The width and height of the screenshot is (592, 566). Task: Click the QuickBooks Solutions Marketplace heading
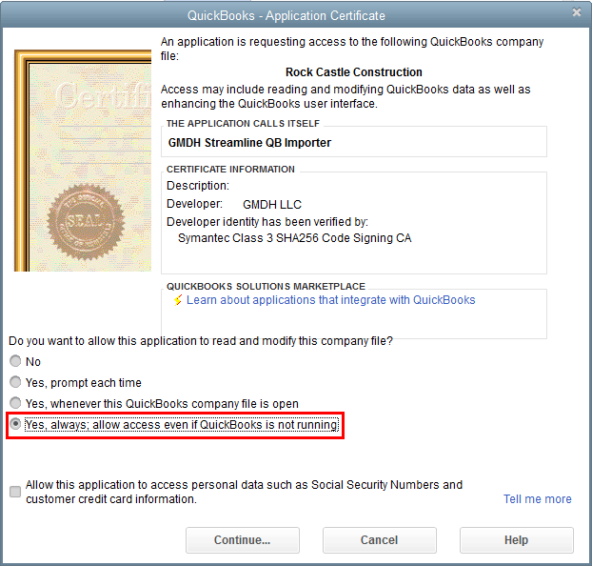coord(266,286)
